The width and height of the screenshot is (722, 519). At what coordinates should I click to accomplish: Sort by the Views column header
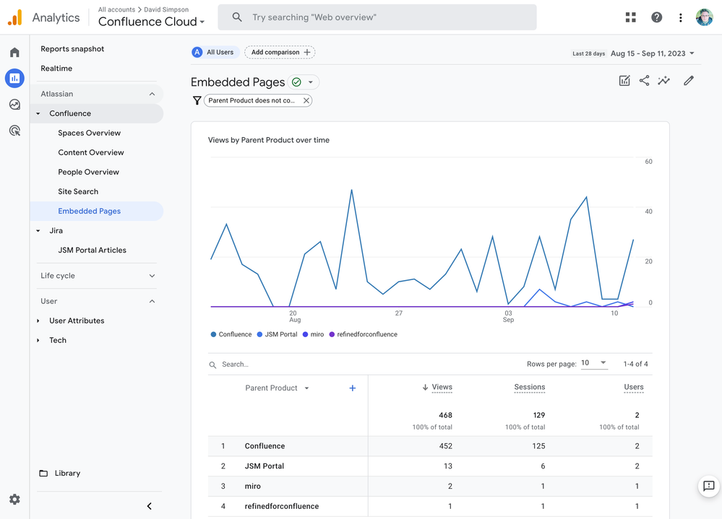[442, 387]
